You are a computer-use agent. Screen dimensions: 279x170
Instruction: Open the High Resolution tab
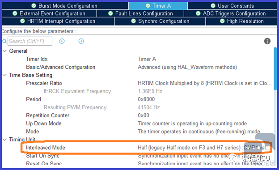click(x=241, y=21)
